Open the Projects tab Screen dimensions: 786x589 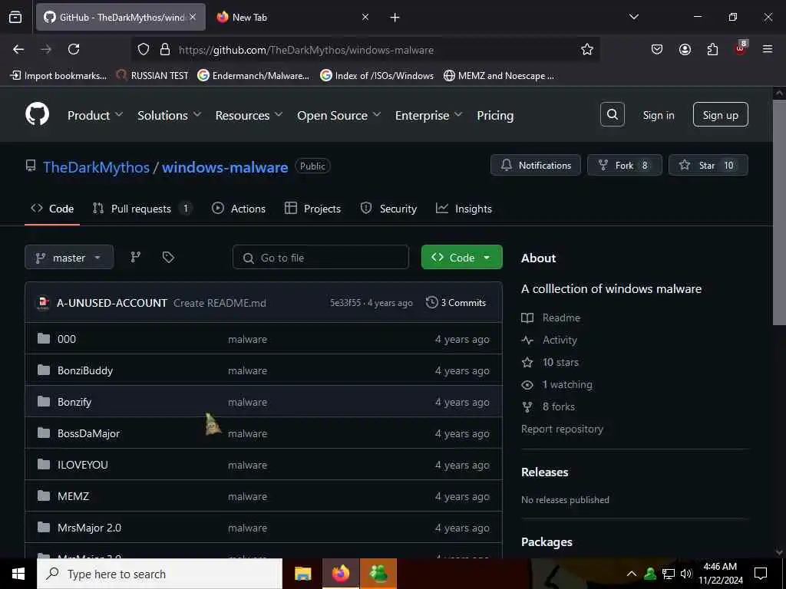(x=312, y=209)
